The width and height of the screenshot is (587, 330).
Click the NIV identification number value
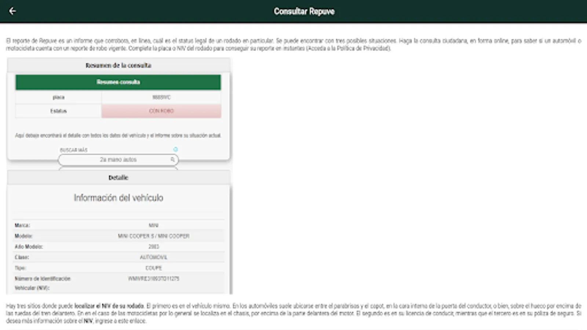(x=154, y=278)
